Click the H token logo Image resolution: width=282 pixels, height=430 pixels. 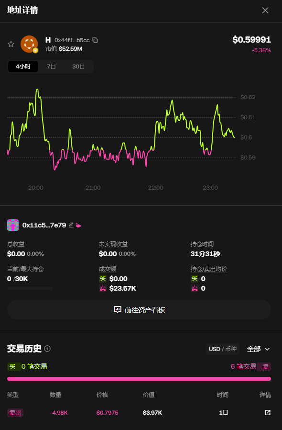pyautogui.click(x=29, y=44)
